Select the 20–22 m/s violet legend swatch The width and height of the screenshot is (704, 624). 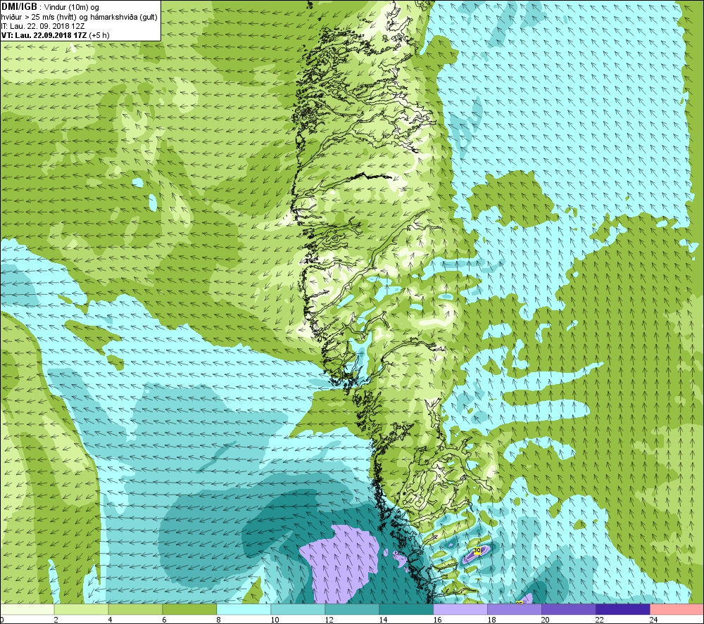click(x=568, y=609)
